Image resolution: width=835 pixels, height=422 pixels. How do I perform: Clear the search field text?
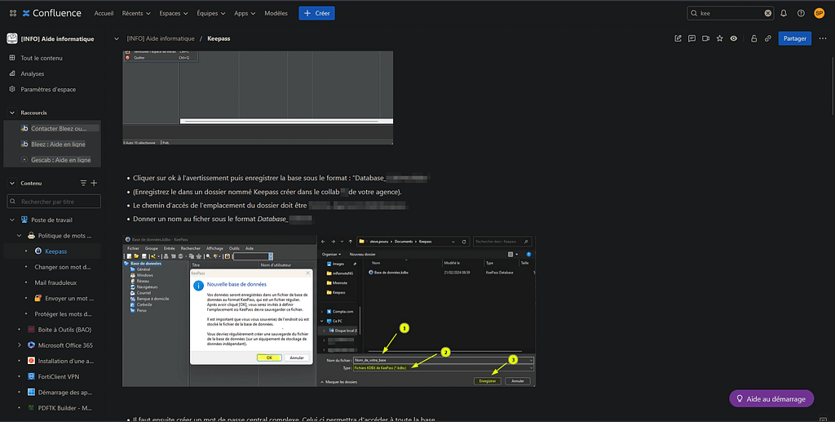[767, 13]
